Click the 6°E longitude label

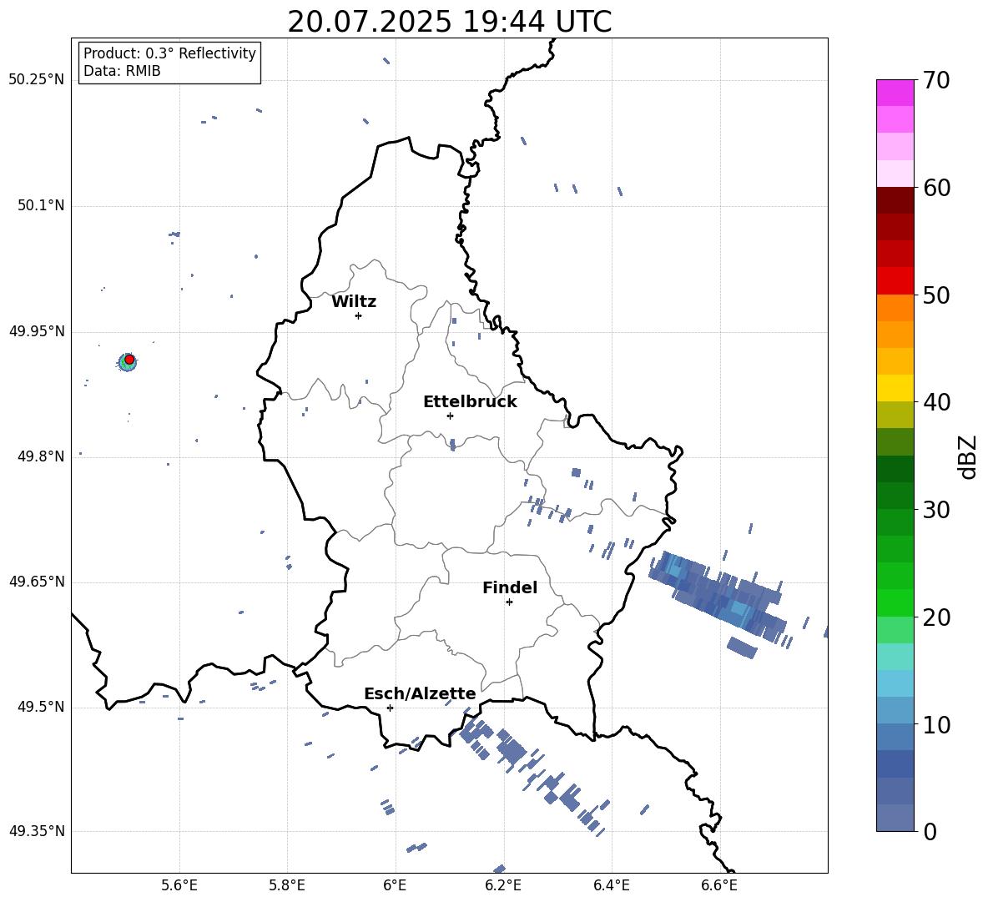[x=395, y=885]
